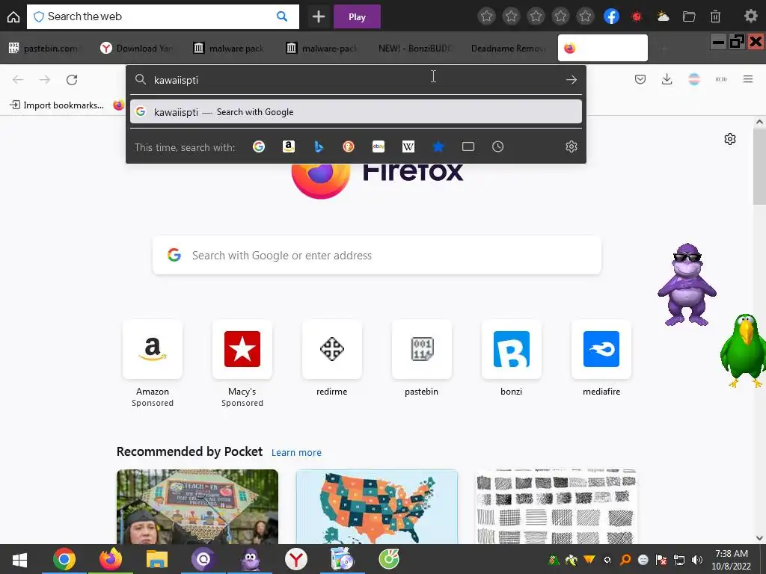This screenshot has height=574, width=766.
Task: Open Yandex Browser from the taskbar
Action: coord(296,559)
